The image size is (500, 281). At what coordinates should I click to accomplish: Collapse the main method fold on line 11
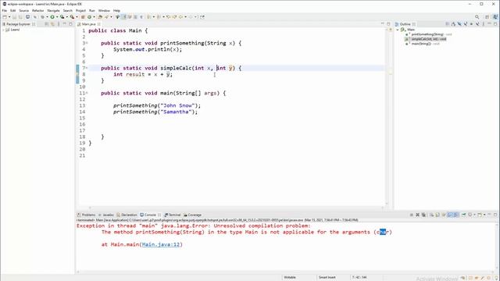pos(87,93)
